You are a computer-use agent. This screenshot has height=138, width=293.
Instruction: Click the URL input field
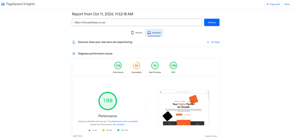click(x=137, y=22)
